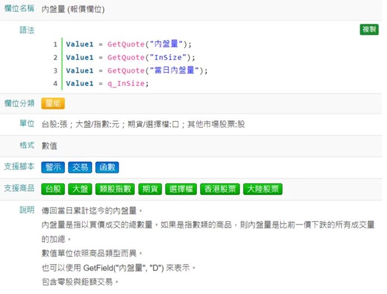Click the GetField("內盤量", "D") description line
Viewport: 387px width, 294px height.
[x=119, y=268]
